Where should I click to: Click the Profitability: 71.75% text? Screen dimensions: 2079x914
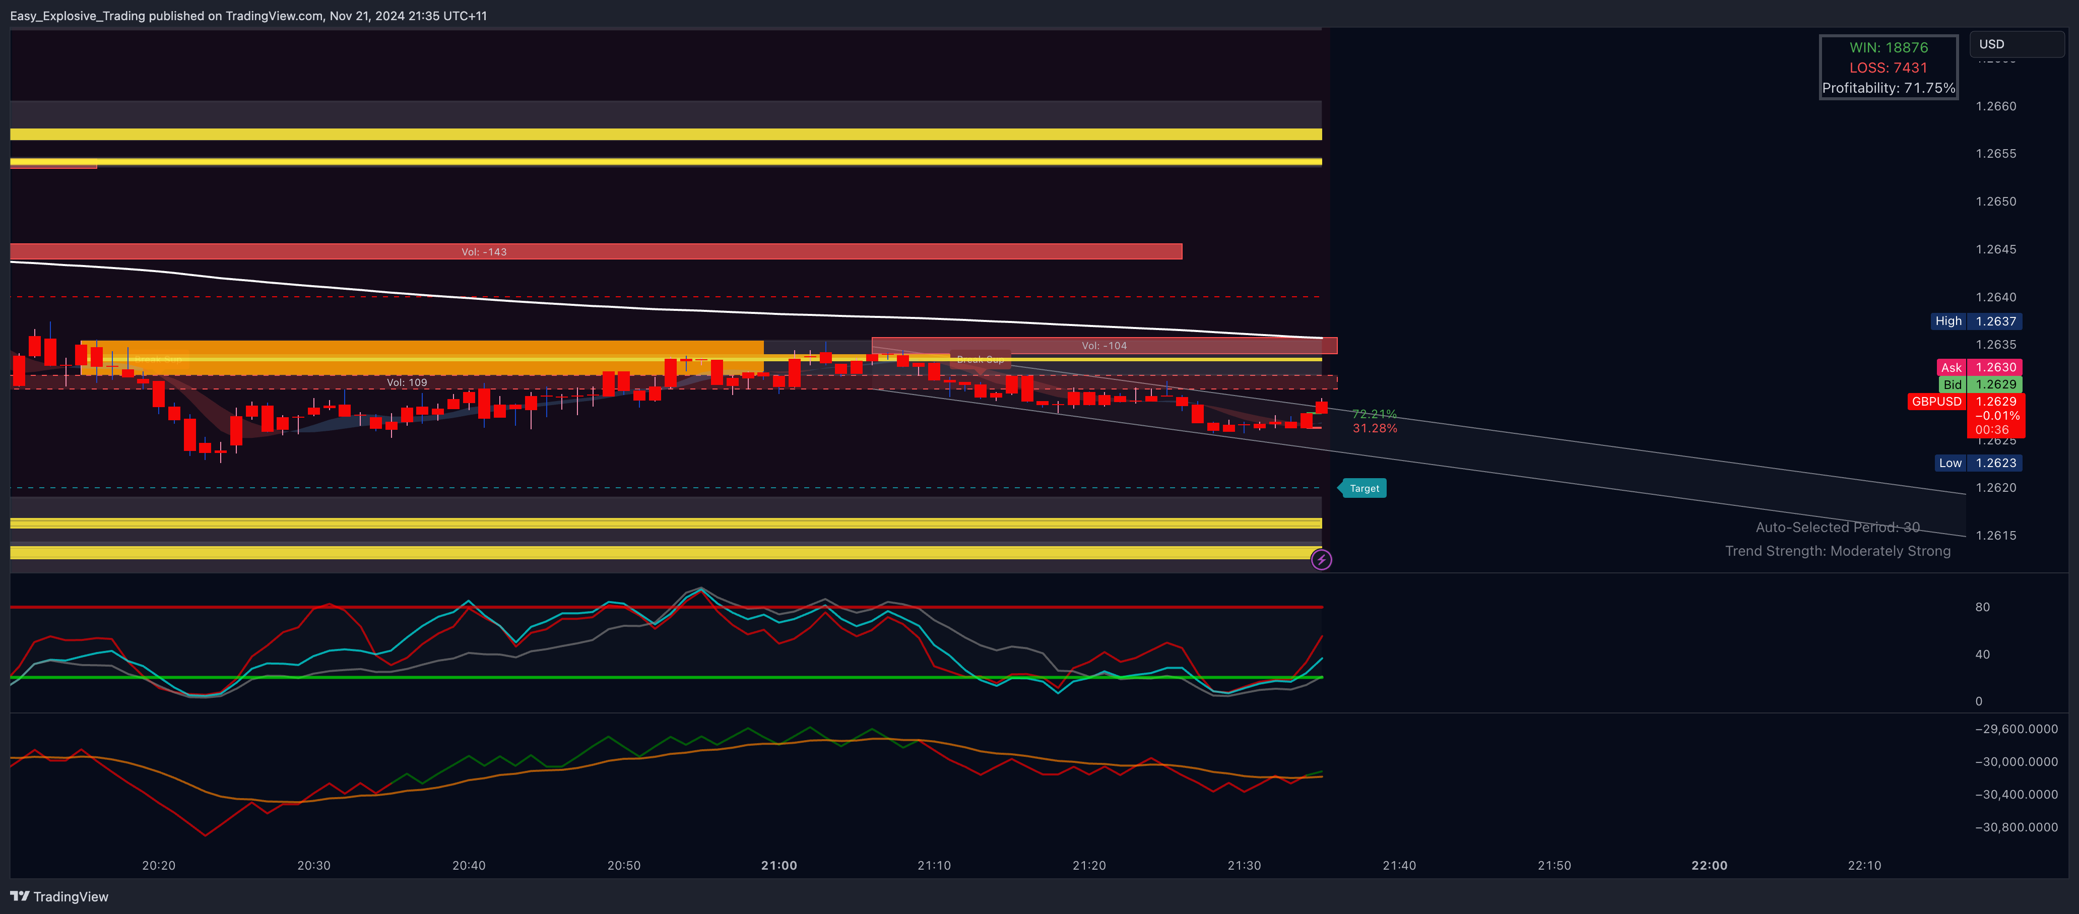point(1889,88)
